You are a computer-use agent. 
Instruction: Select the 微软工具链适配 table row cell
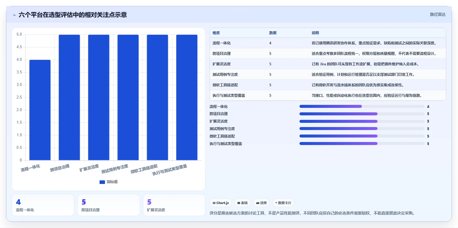click(x=225, y=85)
